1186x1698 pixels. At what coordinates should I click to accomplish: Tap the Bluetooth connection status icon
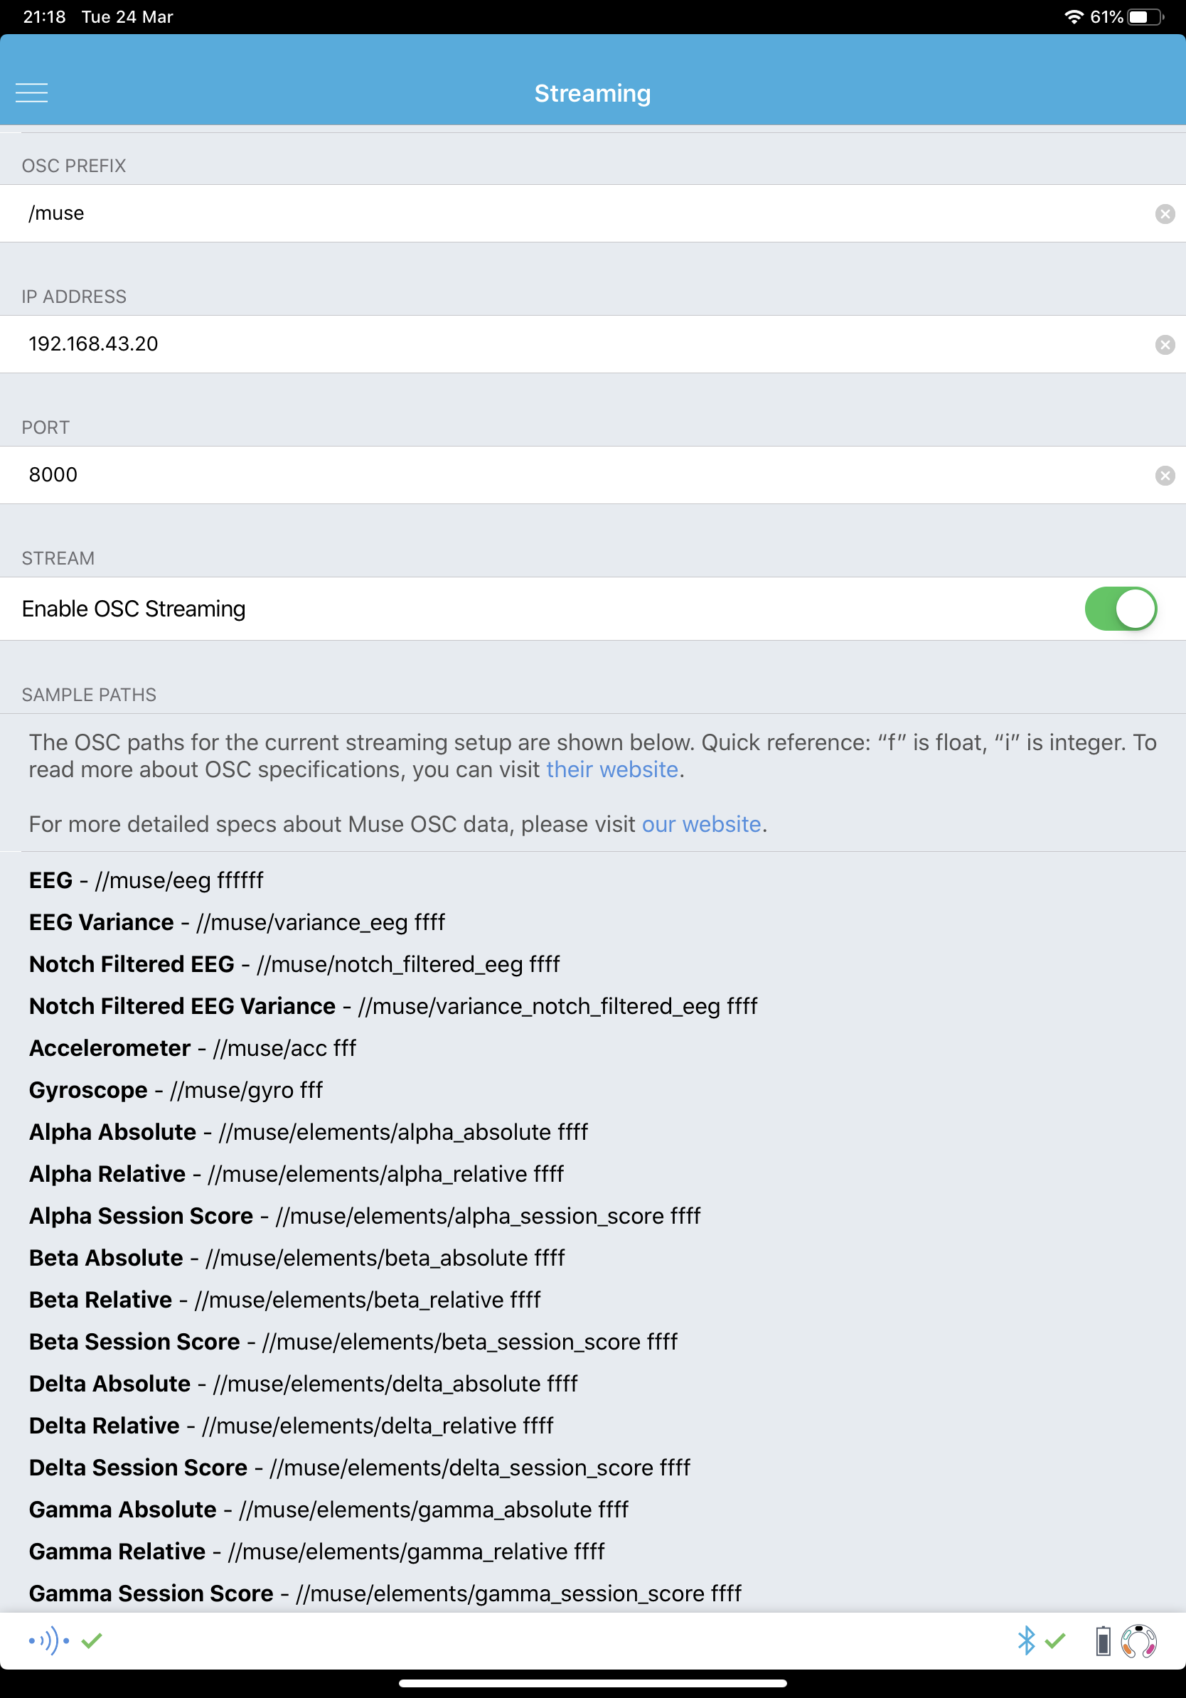[1026, 1640]
